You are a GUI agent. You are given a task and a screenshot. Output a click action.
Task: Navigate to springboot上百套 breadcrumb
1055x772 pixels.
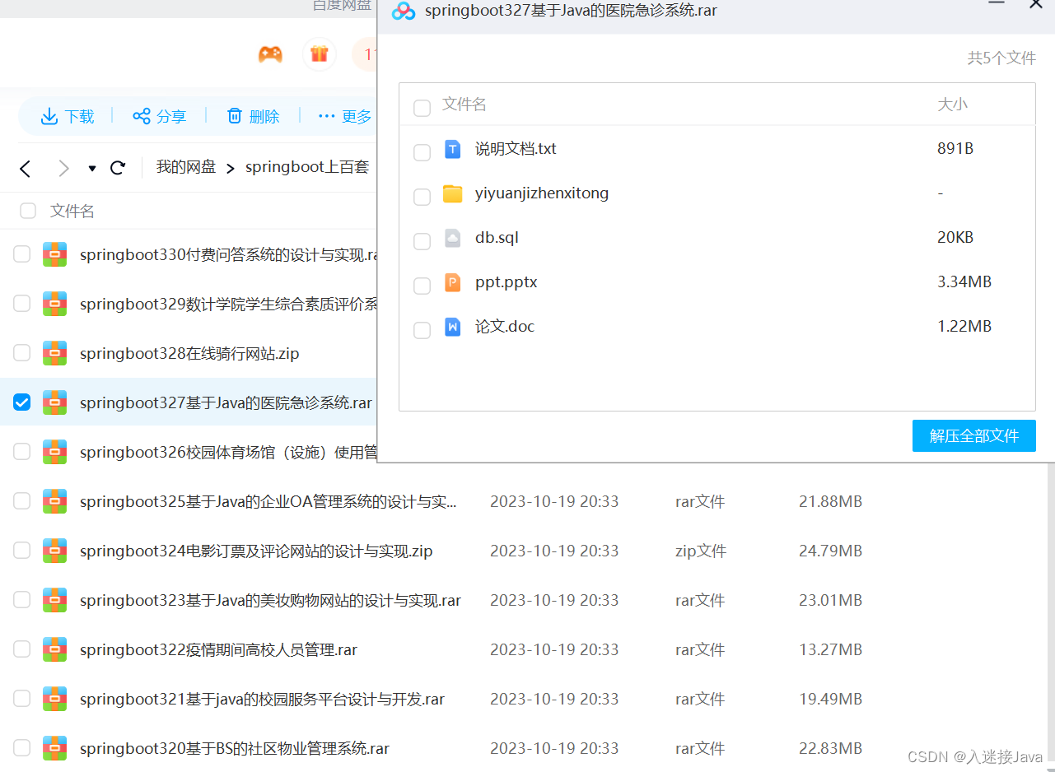(307, 167)
